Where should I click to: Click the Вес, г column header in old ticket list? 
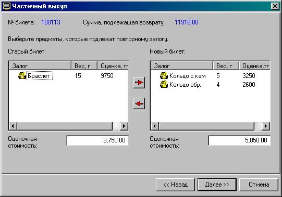click(84, 66)
